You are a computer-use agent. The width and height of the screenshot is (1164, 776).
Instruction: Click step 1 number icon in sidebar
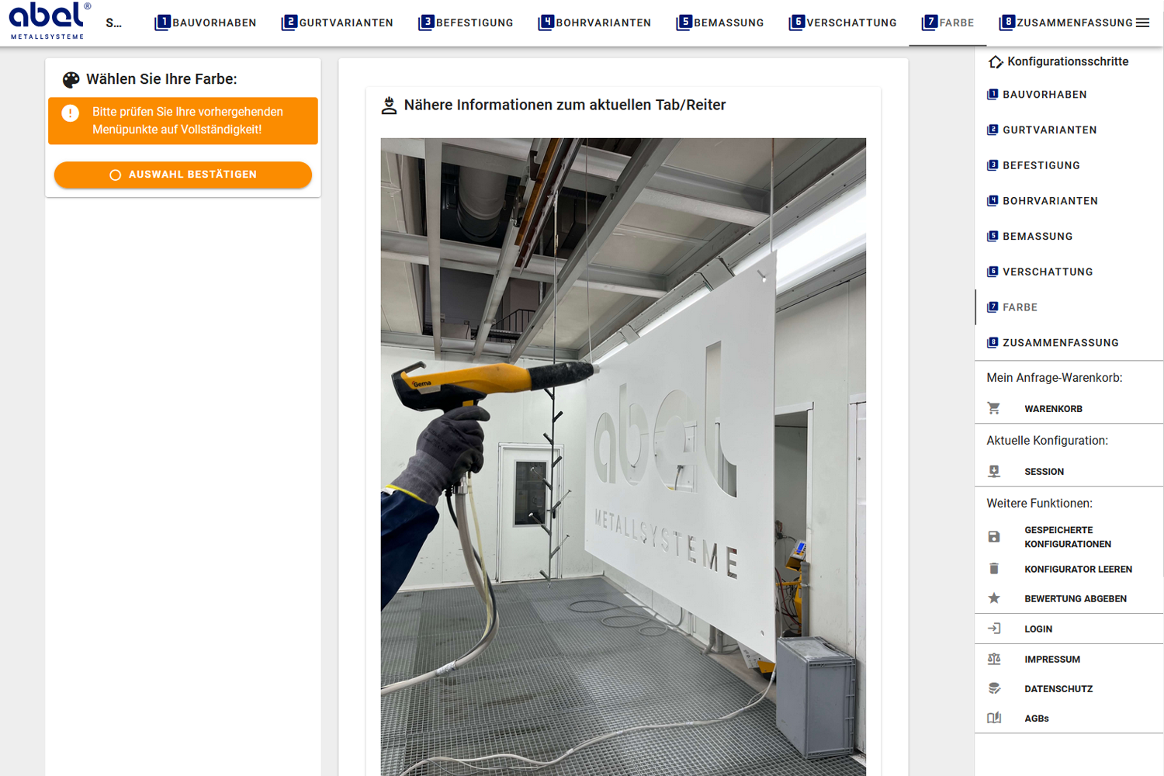click(x=993, y=95)
